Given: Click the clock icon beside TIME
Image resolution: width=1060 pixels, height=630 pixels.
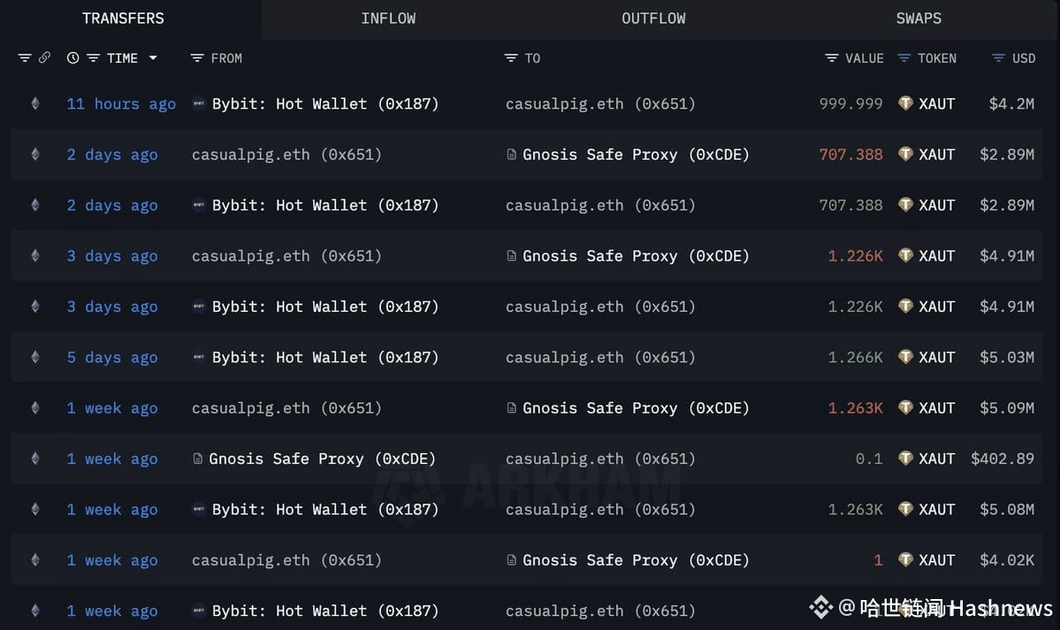Looking at the screenshot, I should click(72, 58).
